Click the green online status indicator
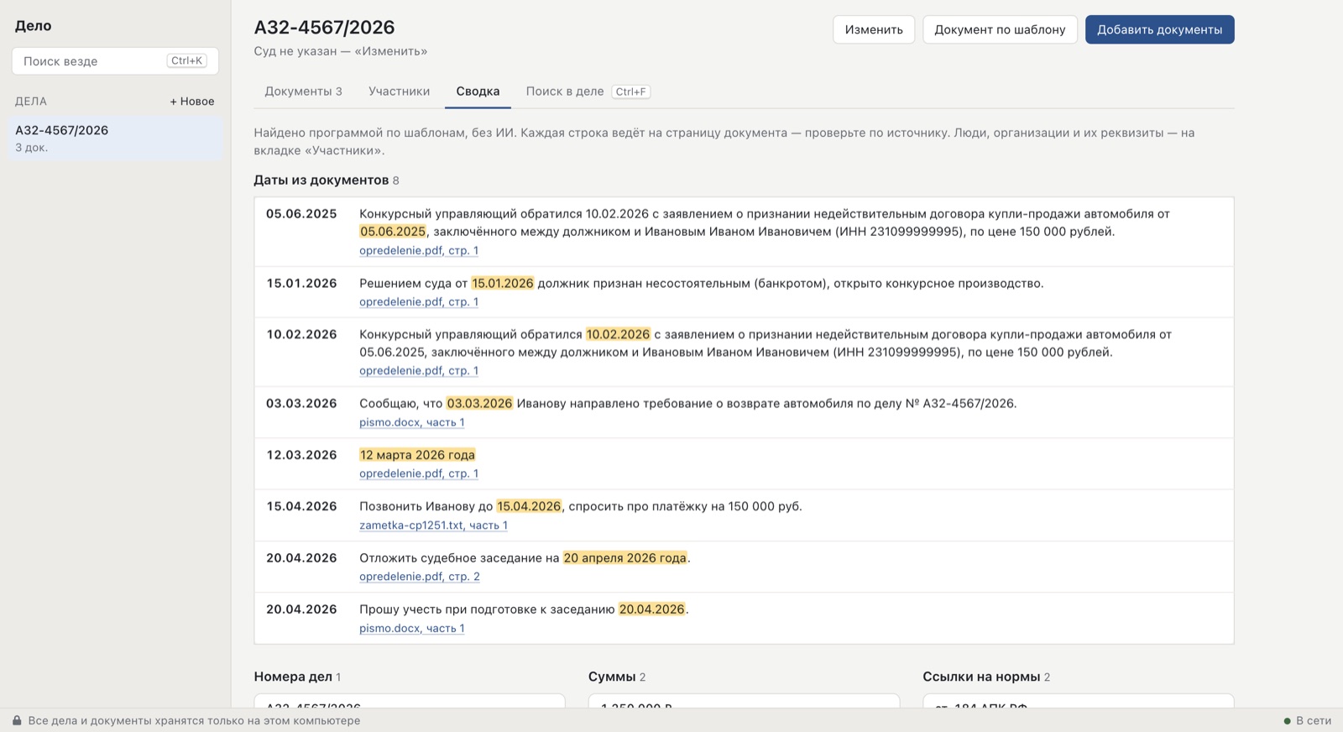1343x732 pixels. (1287, 720)
